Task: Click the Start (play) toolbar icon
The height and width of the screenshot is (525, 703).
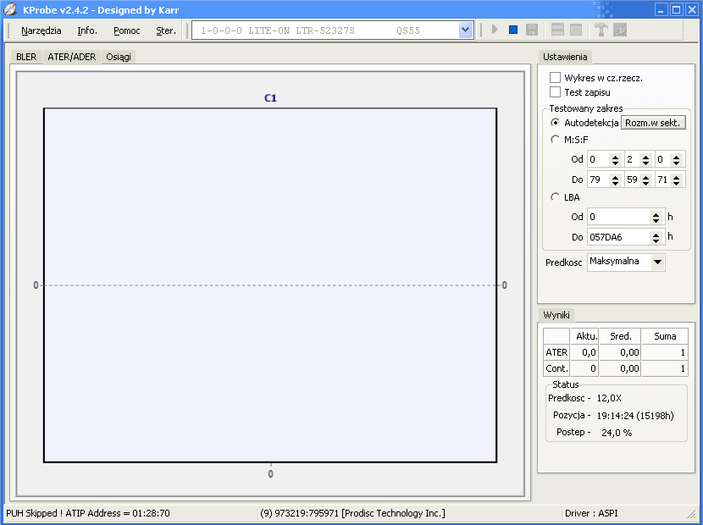Action: pyautogui.click(x=495, y=30)
